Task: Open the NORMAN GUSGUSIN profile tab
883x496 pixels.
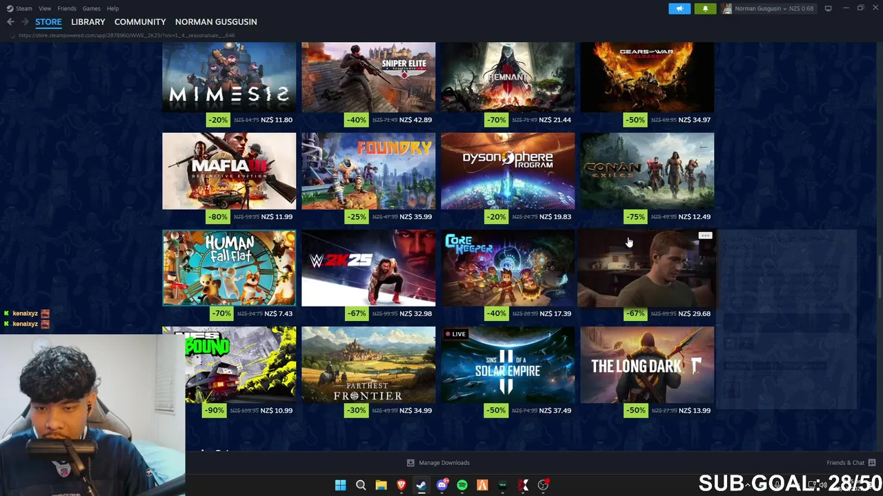Action: point(216,22)
